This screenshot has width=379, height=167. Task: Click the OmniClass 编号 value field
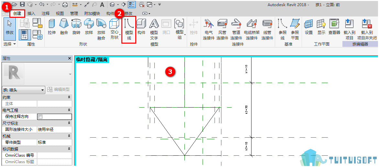pyautogui.click(x=54, y=155)
